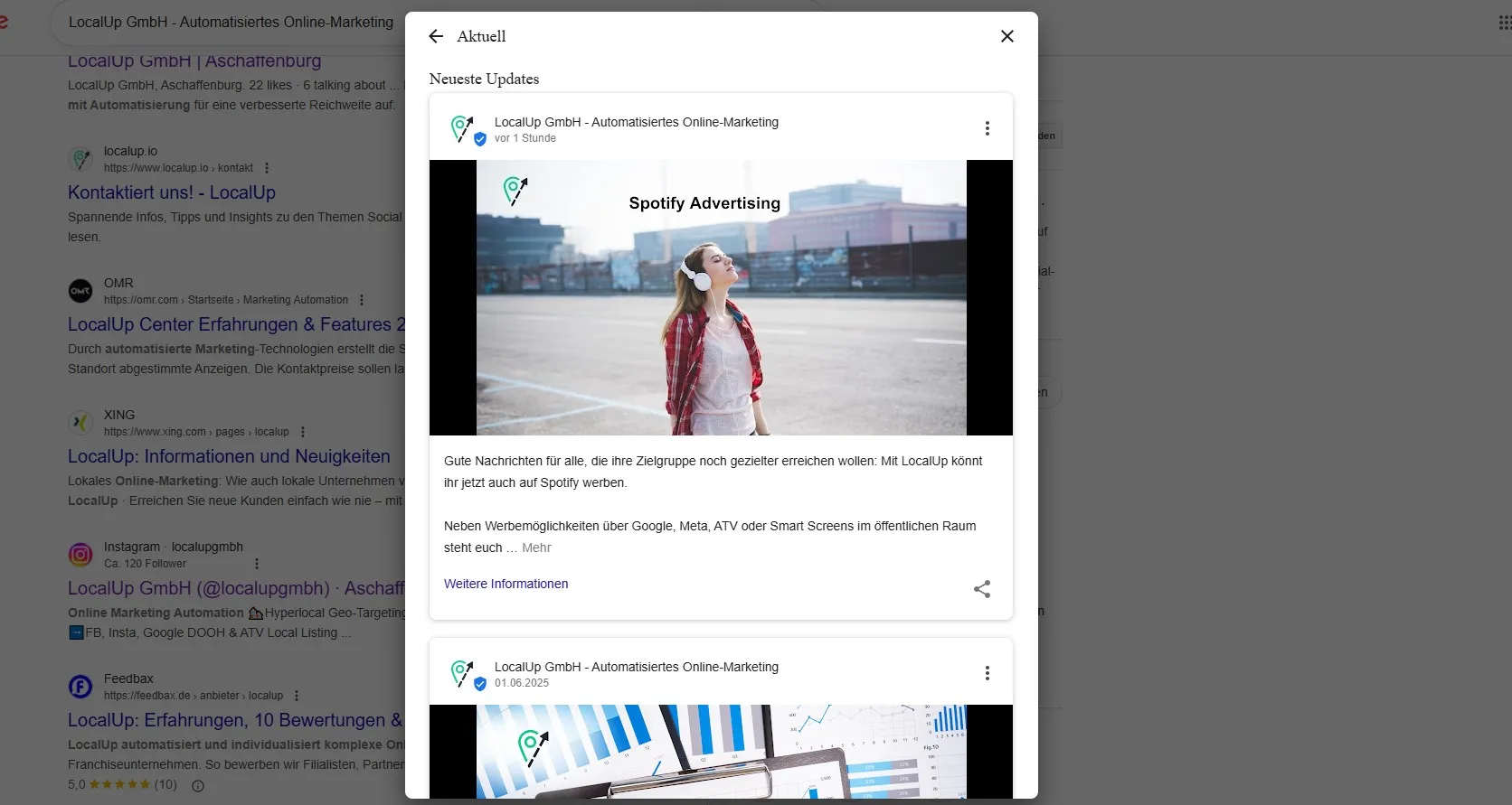Open LocalUp GmbH (@localupgmbh) Instagram result
Image resolution: width=1512 pixels, height=805 pixels.
tap(236, 588)
